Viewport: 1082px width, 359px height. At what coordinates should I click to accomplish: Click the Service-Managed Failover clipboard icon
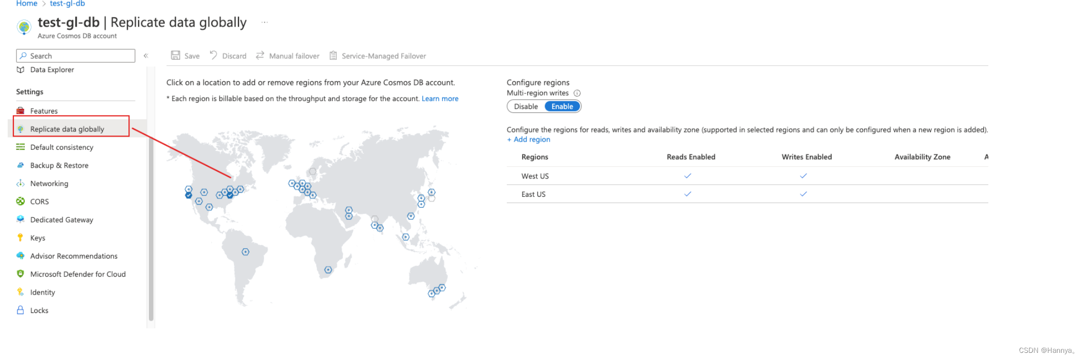333,55
